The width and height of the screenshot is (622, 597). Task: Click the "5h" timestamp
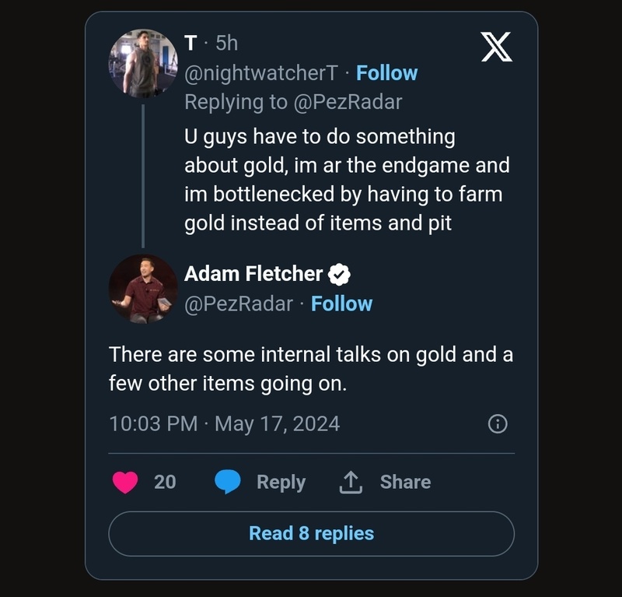226,43
